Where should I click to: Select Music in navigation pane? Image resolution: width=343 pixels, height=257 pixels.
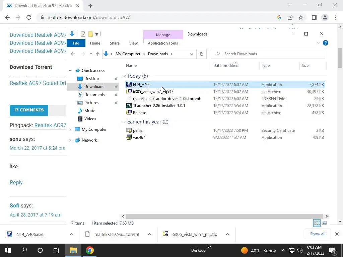click(x=90, y=111)
